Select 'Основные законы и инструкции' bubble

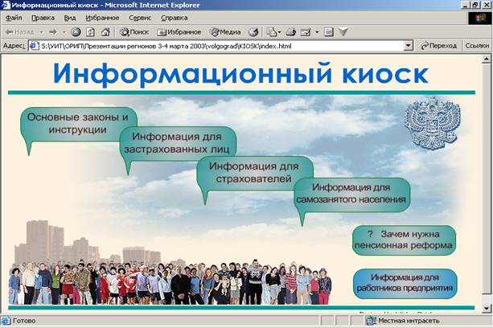point(77,123)
